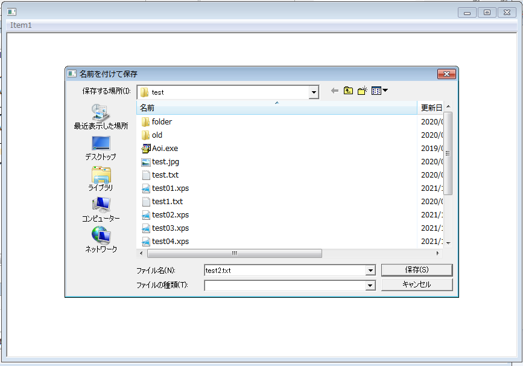
Task: Select the test02.xps file icon
Action: [146, 215]
